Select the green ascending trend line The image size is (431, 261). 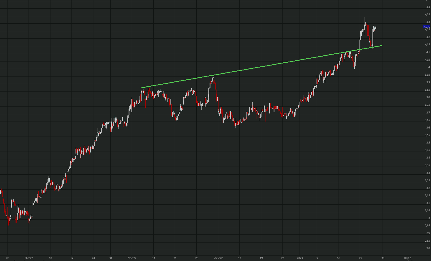(261, 67)
